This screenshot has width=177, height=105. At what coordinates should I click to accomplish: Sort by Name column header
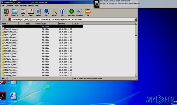click(10, 24)
